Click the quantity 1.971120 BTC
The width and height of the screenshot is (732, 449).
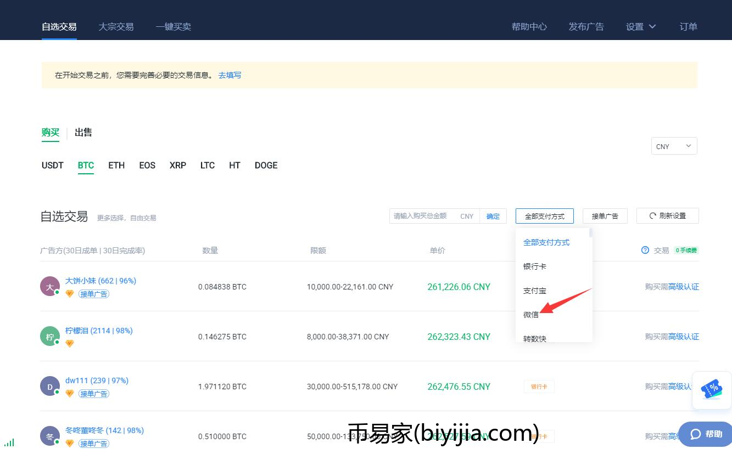(x=222, y=387)
